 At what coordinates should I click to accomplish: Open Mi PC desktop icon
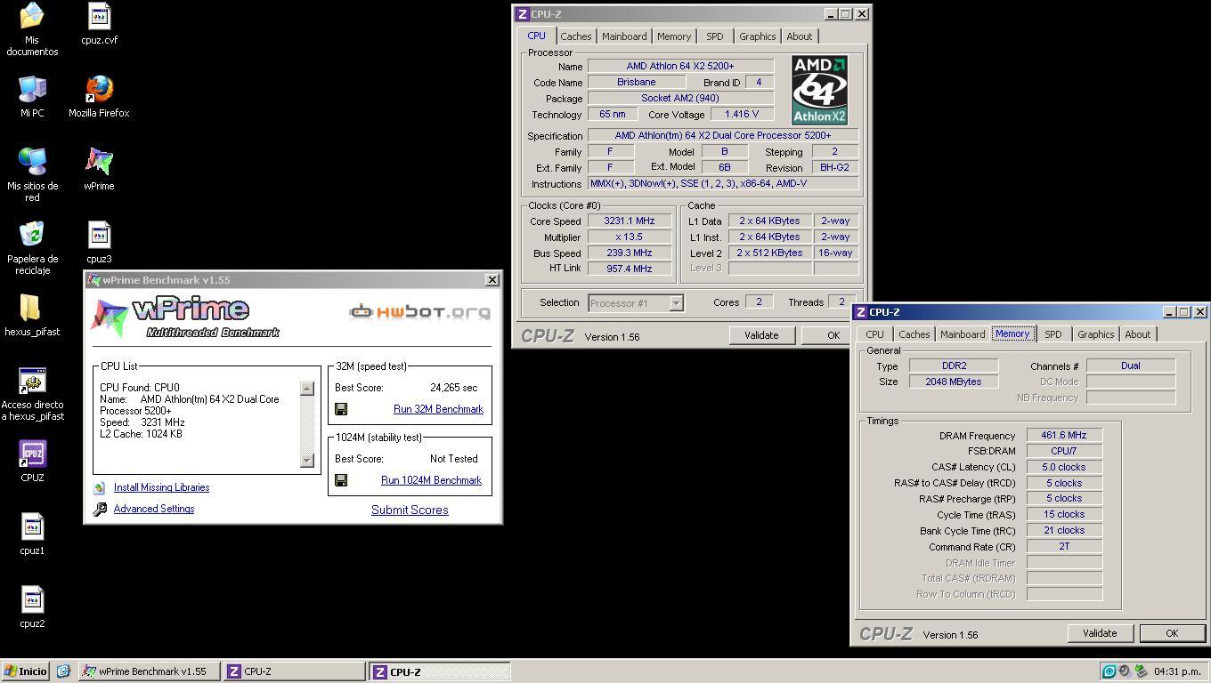(x=32, y=96)
